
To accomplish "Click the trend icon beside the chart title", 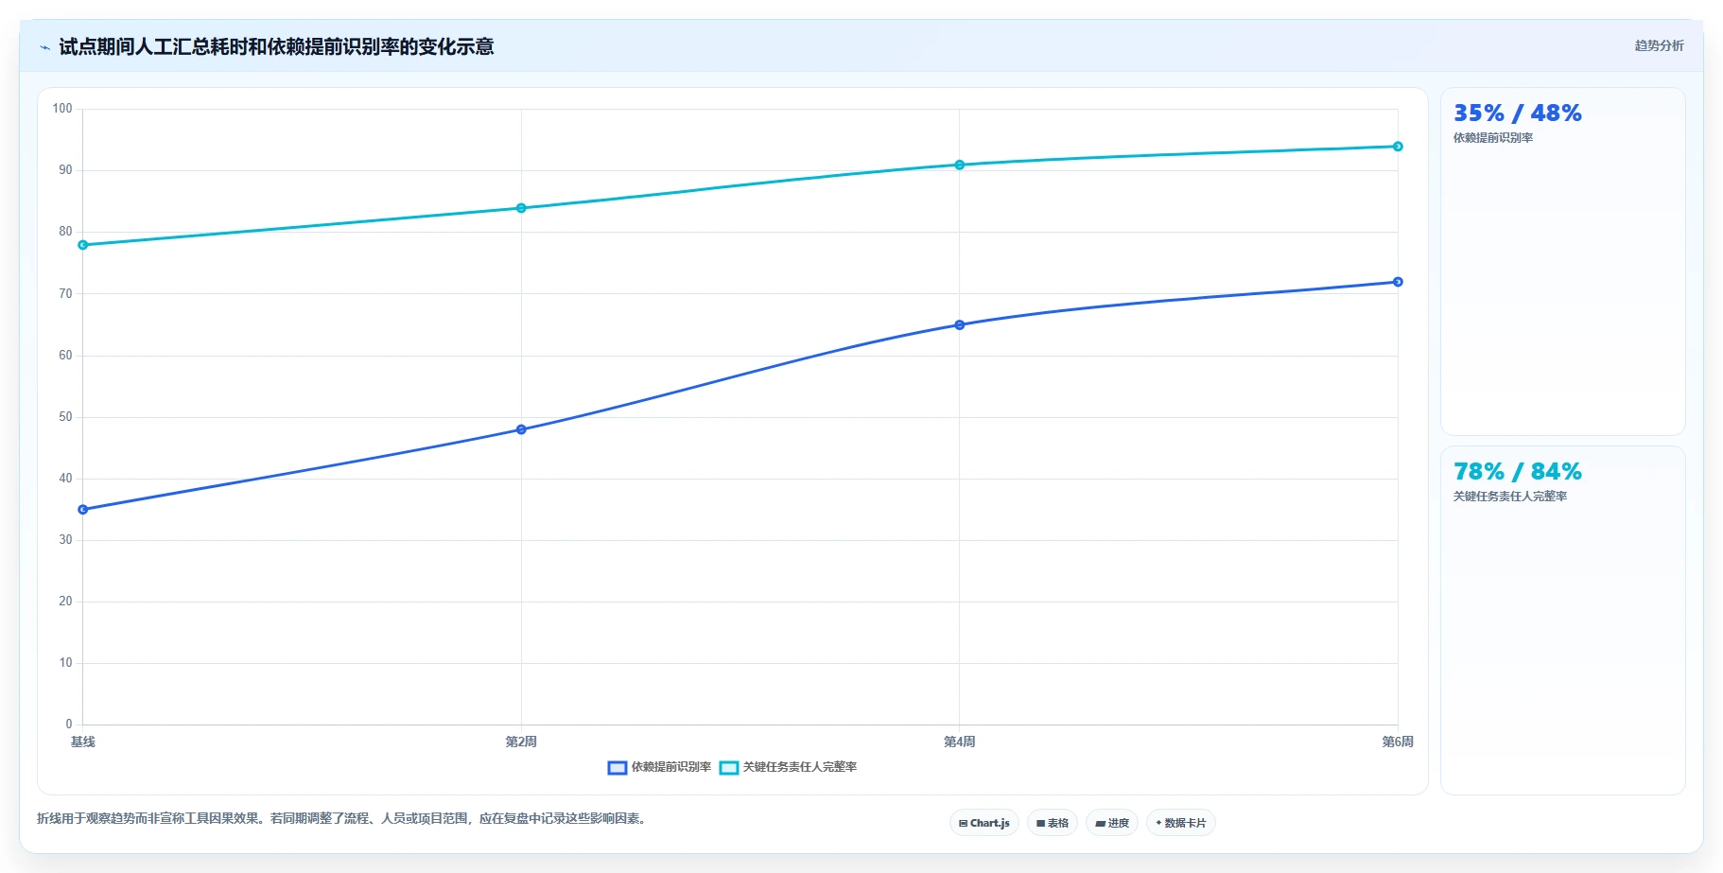I will point(44,47).
